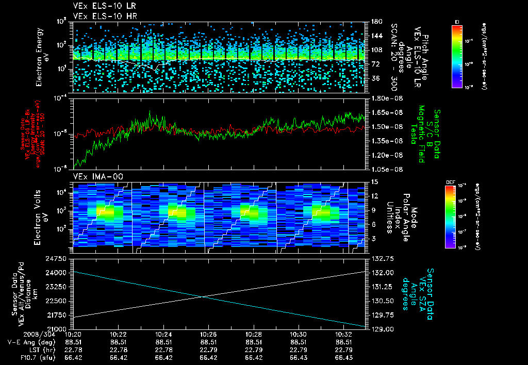Select the 'VEx IMA-00' panel title
Viewport: 528px width, 365px height.
tap(98, 177)
